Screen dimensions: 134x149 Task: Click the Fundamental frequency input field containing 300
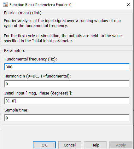pos(67,67)
